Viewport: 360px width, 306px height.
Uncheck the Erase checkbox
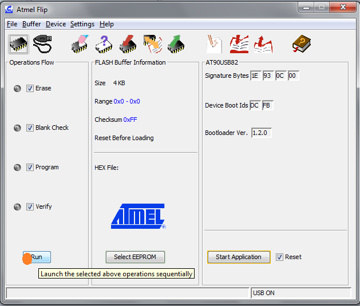[x=30, y=88]
